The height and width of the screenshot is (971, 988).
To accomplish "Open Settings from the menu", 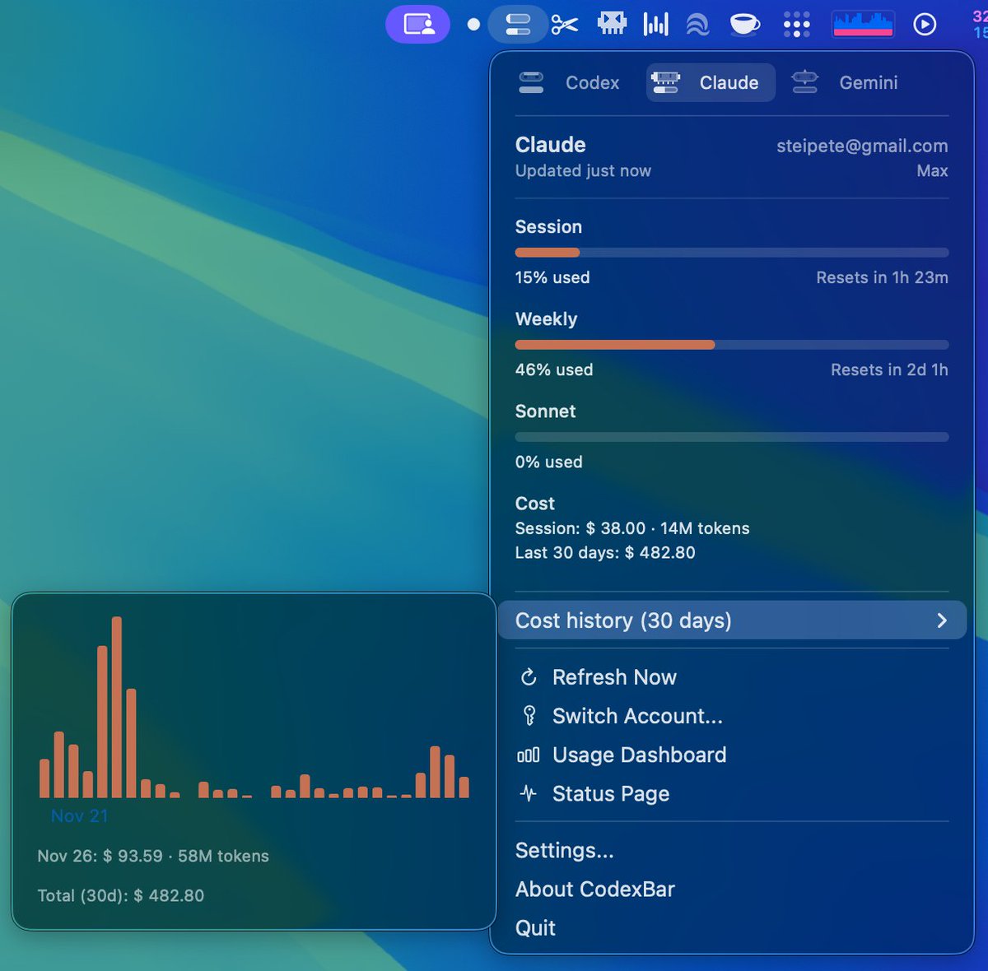I will pos(565,850).
